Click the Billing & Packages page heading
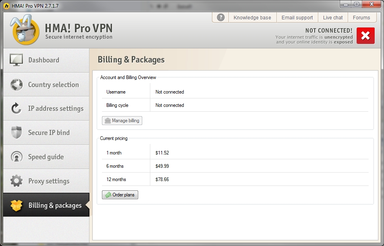Image resolution: width=384 pixels, height=246 pixels. (131, 60)
